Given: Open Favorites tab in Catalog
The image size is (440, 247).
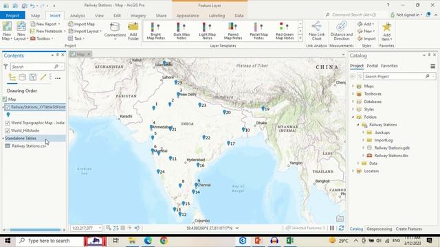Looking at the screenshot, I should coord(389,66).
